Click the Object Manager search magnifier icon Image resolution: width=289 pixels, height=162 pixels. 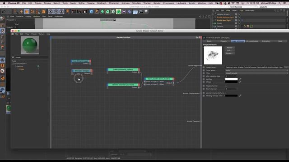click(x=275, y=10)
